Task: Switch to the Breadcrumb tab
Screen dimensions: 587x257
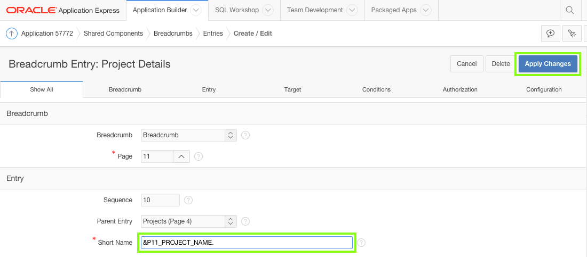Action: click(125, 89)
